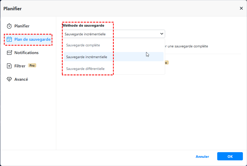Click the Plan de sauvegarde calendar icon
247x166 pixels.
click(x=9, y=39)
